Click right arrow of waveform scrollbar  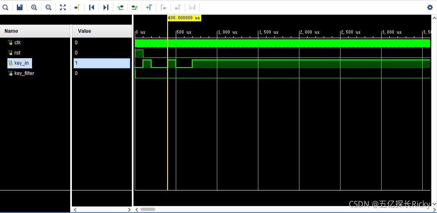coord(435,209)
